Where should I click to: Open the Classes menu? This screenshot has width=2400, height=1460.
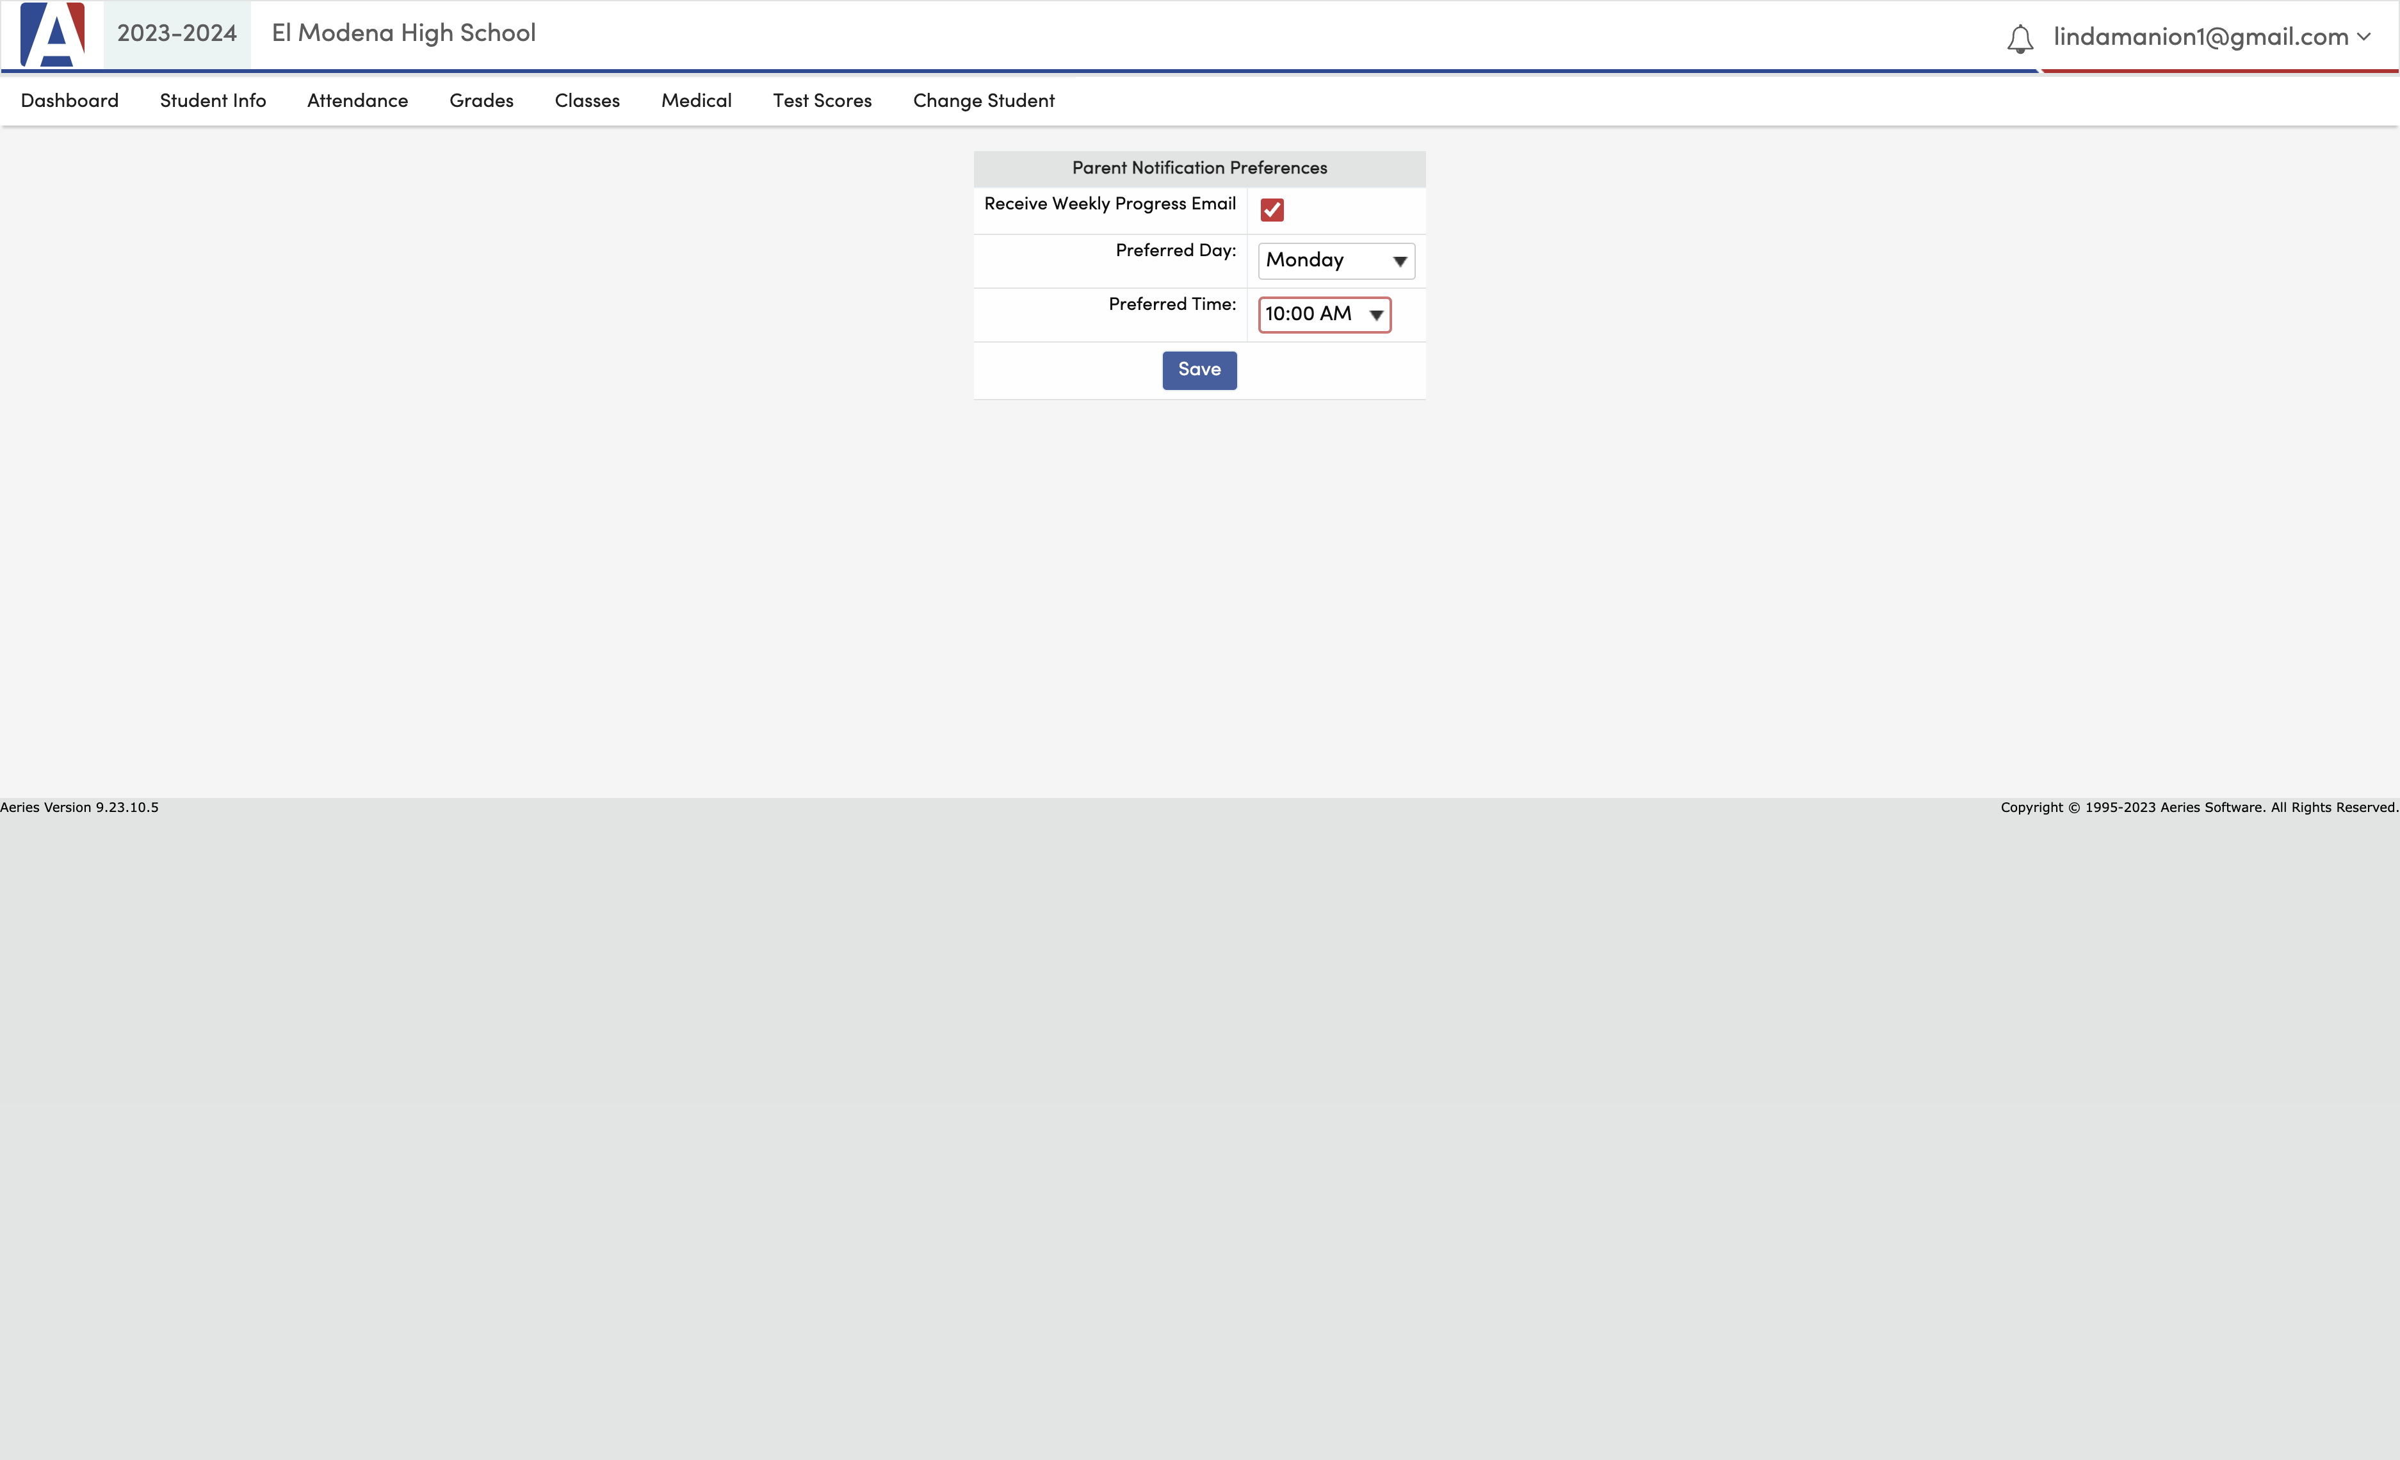point(587,101)
